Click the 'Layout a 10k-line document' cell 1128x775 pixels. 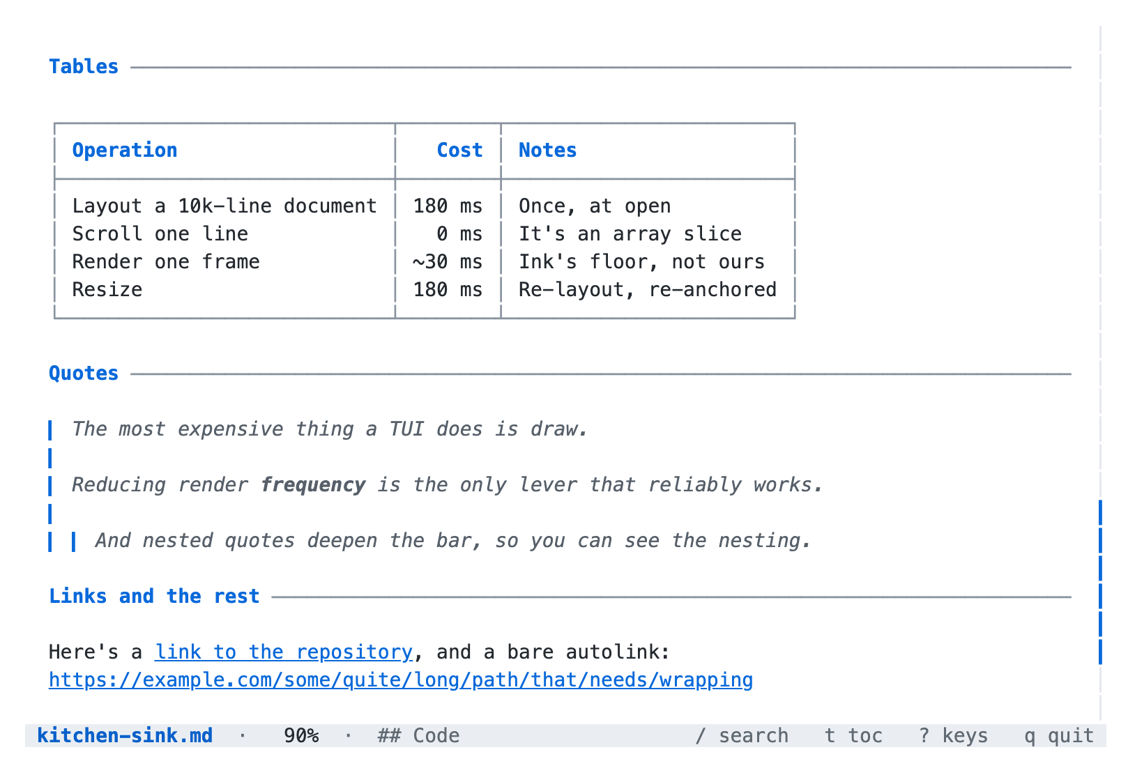pyautogui.click(x=224, y=206)
